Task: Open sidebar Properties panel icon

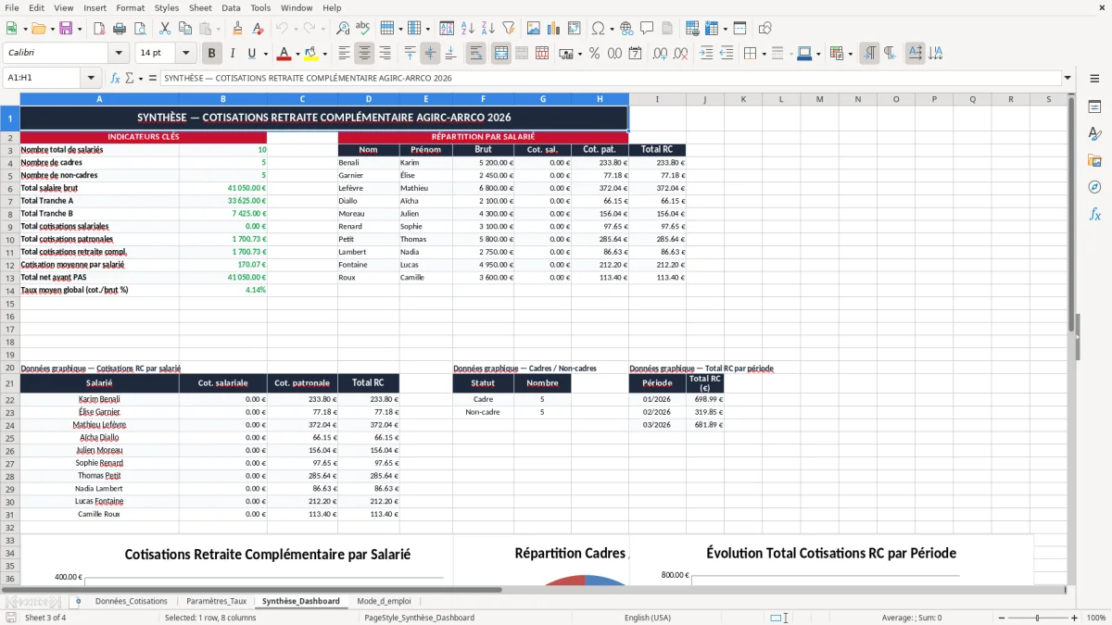Action: (1094, 107)
